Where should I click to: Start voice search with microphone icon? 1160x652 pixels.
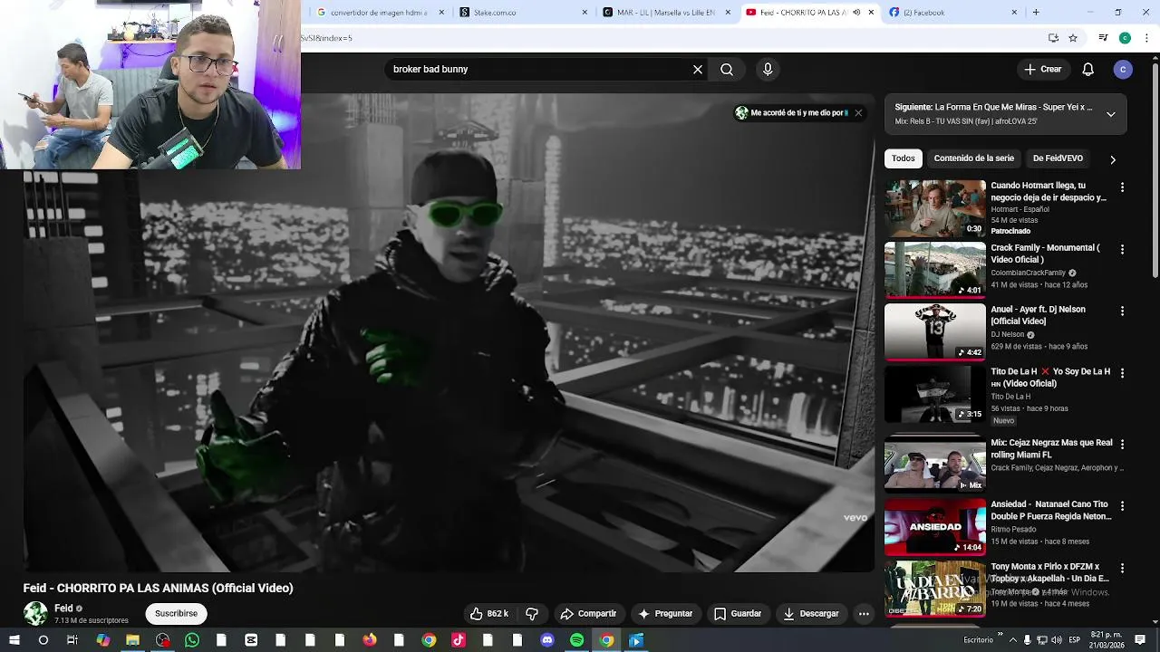click(768, 70)
